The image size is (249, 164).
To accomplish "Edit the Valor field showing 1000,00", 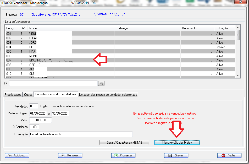I will 40,120.
